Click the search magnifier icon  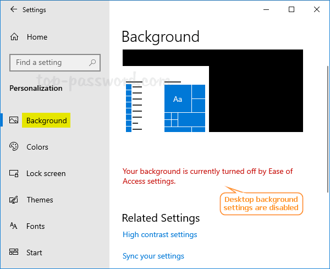93,62
